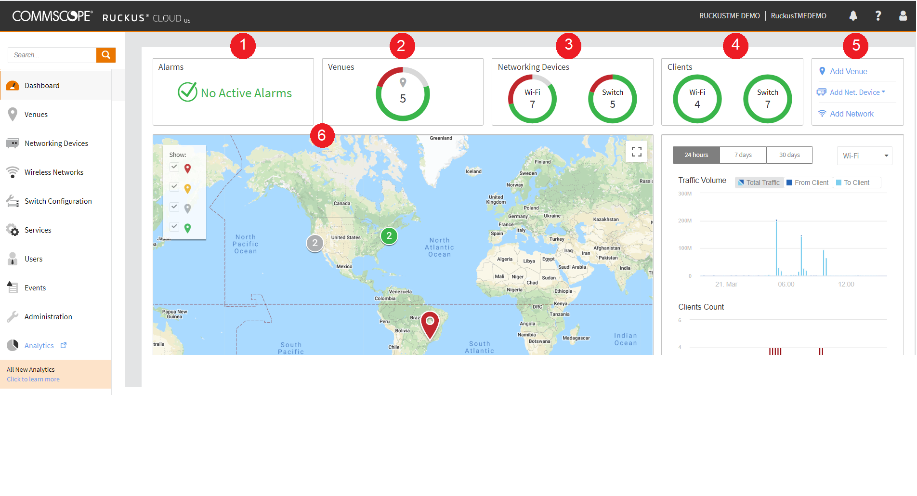
Task: Open the Switch Configuration menu item
Action: (58, 201)
